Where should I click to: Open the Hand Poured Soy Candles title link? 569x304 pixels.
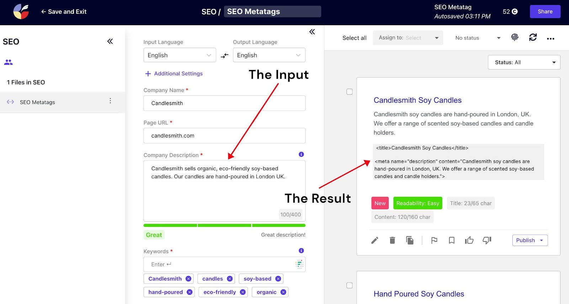[419, 294]
